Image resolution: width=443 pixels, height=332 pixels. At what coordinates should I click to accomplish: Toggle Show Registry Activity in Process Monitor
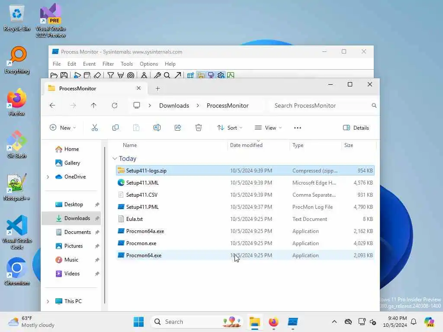(191, 75)
